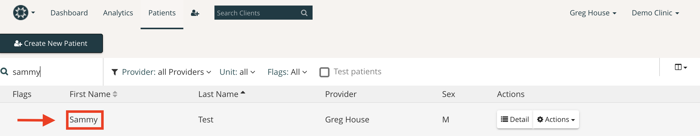Enable the Test patients checkbox
This screenshot has width=700, height=136.
tap(324, 72)
